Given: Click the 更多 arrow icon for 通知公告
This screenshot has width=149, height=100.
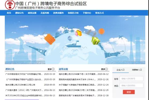Looking at the screenshot, I should (53, 69).
